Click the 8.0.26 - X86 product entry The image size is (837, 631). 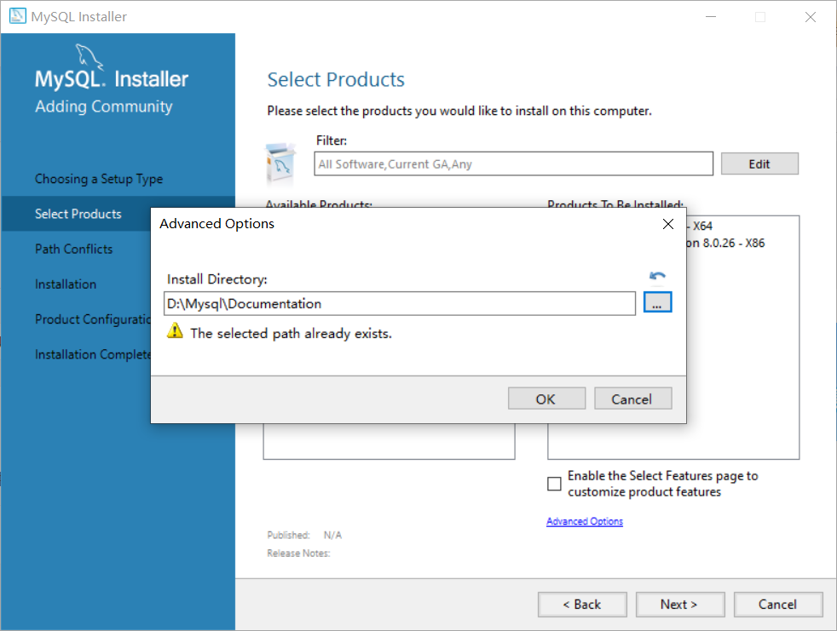(x=726, y=244)
